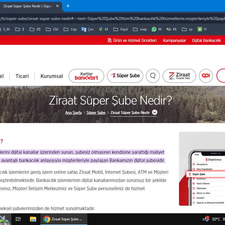
Task: Open the €₺ currency bookmark
Action: coord(172,29)
